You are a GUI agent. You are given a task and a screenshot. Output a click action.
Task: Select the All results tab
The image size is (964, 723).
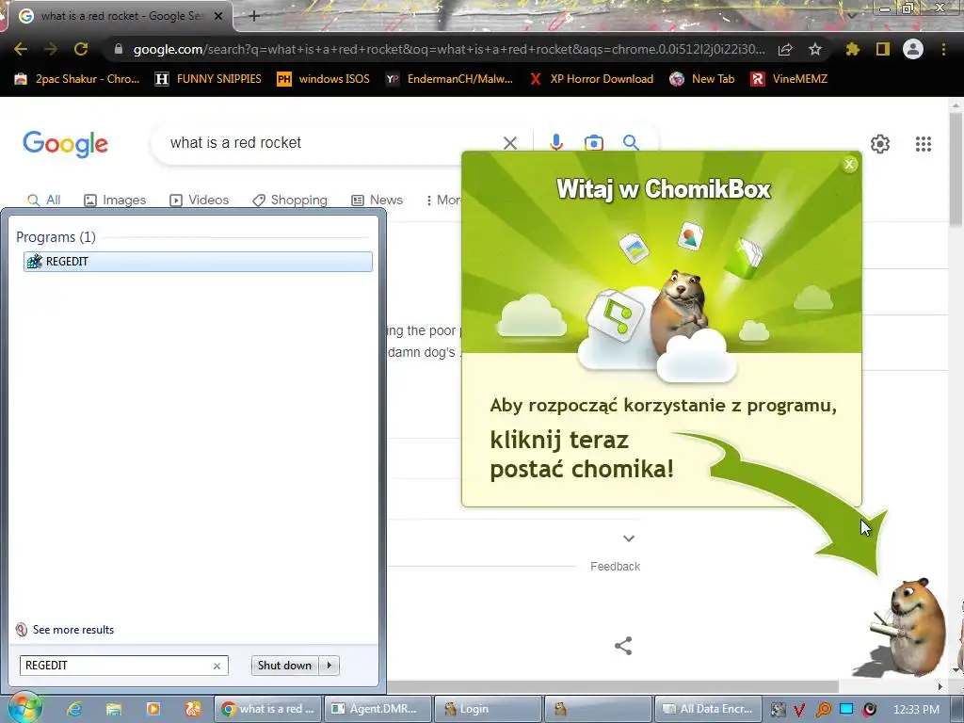(x=43, y=200)
